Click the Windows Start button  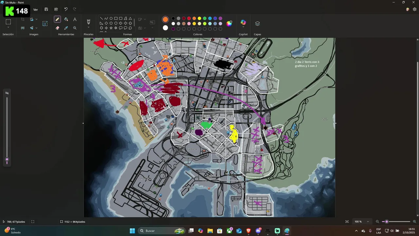(x=132, y=231)
